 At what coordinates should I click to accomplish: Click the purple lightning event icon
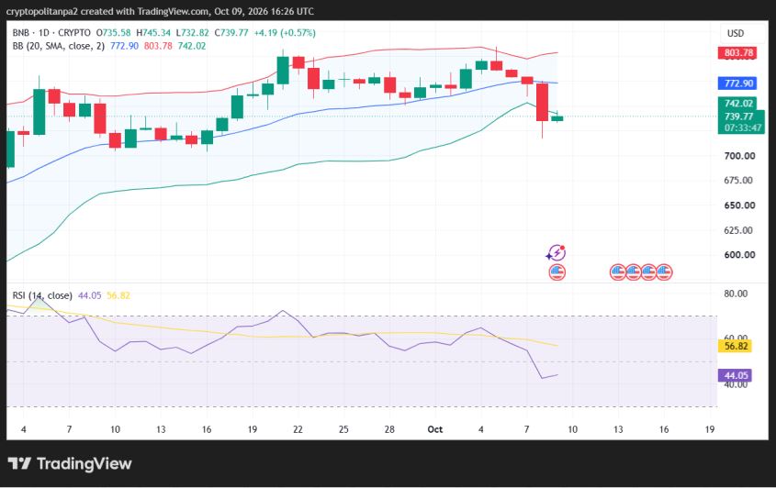pos(557,253)
